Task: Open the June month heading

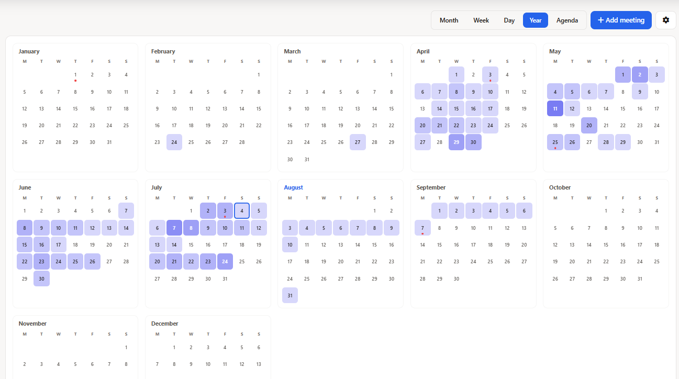Action: coord(25,187)
